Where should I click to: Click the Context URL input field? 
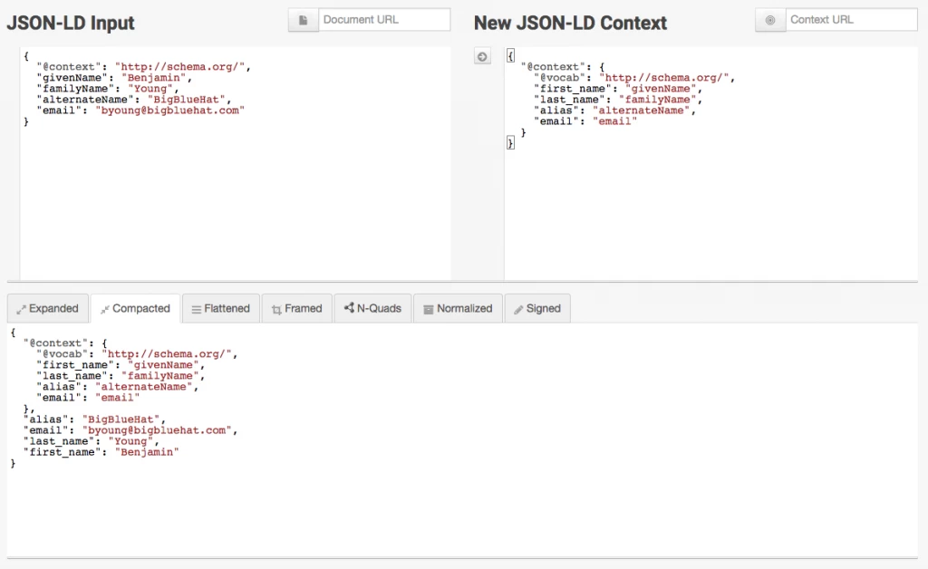[850, 19]
